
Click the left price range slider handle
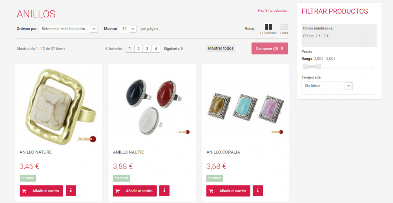pyautogui.click(x=305, y=66)
